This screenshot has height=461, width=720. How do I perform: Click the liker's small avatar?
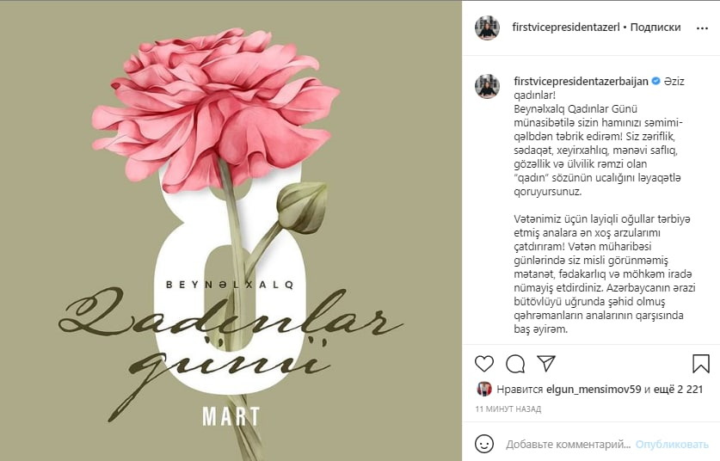click(484, 389)
